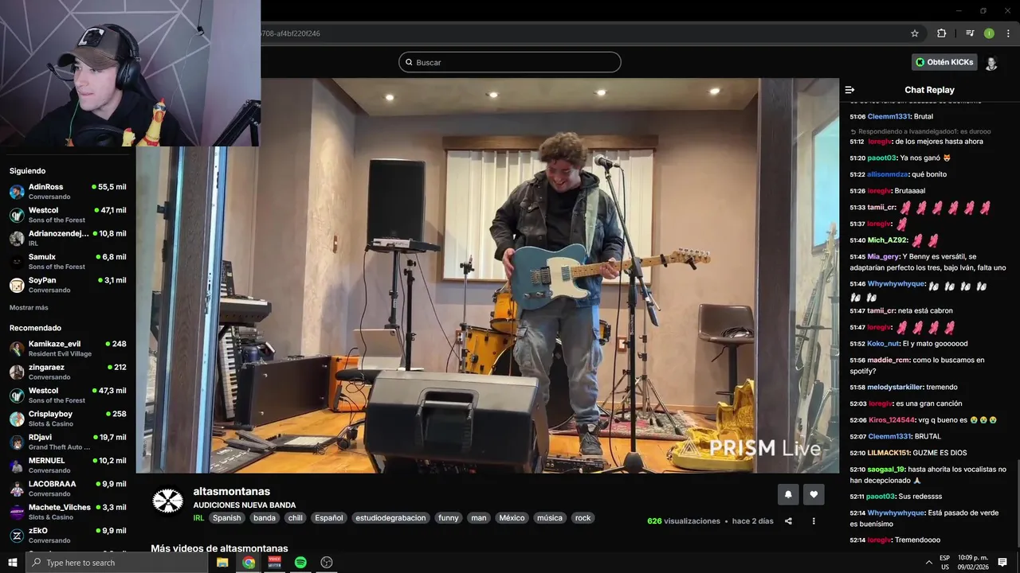Open AdinRoss channel in Siguiendo
Screen dimensions: 1020x573
[x=68, y=191]
